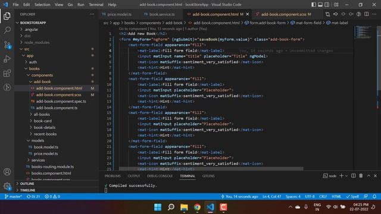Open the Search view in activity bar
This screenshot has height=214, width=381.
[7, 30]
